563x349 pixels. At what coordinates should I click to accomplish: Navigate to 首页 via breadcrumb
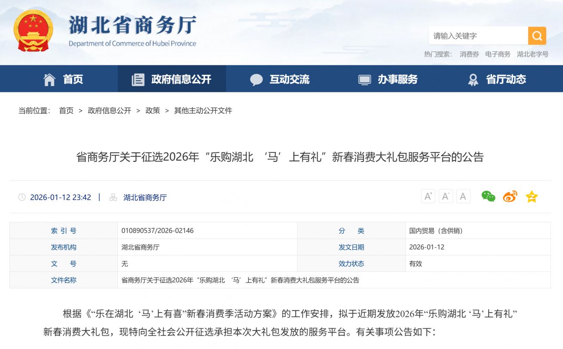[65, 110]
